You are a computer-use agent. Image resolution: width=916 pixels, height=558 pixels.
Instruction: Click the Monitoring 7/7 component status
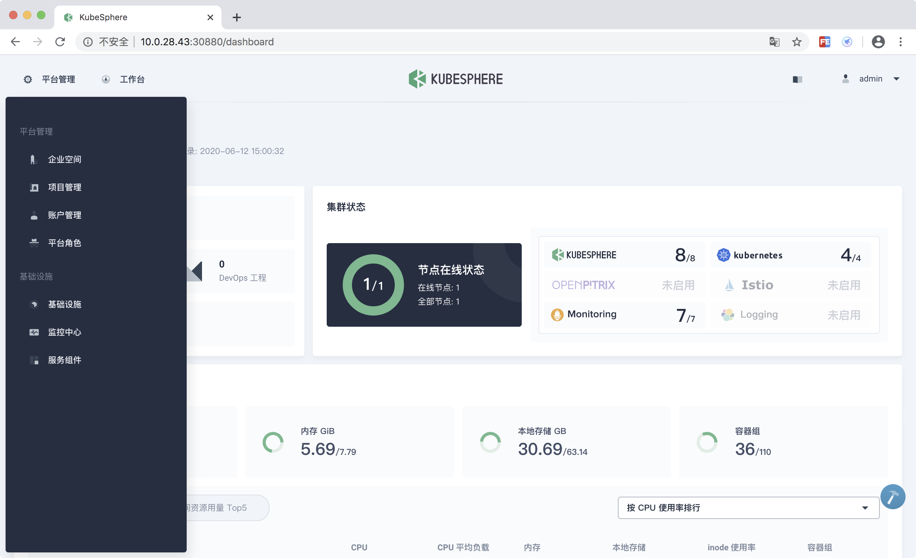coord(624,315)
